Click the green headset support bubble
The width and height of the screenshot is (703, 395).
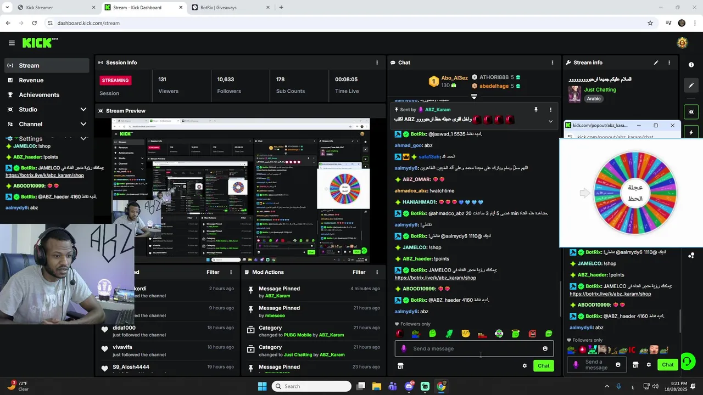click(688, 362)
